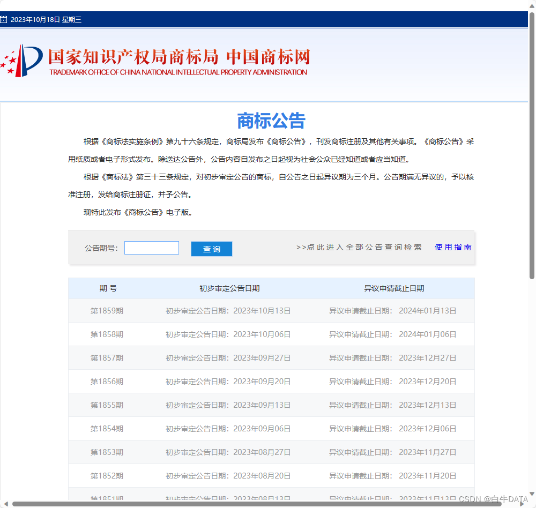Select publication date 2023年08月27日

[262, 452]
